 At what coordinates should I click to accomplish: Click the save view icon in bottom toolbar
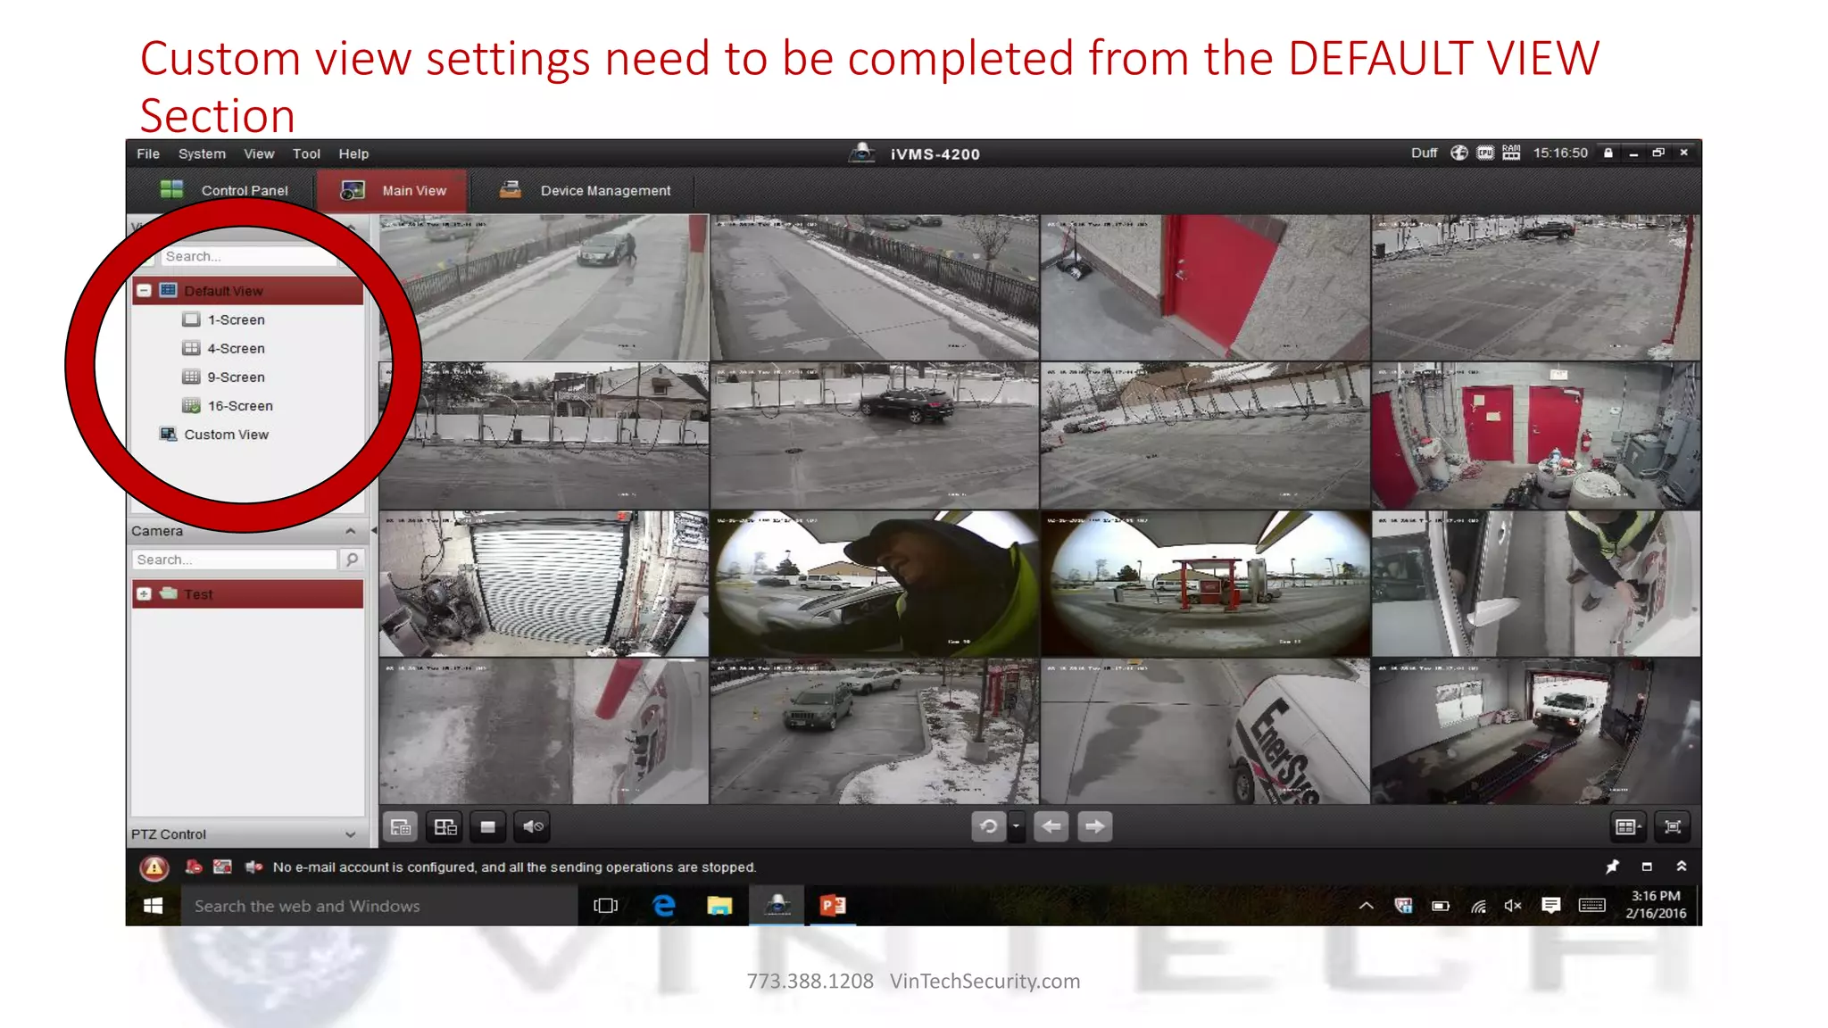pyautogui.click(x=401, y=826)
